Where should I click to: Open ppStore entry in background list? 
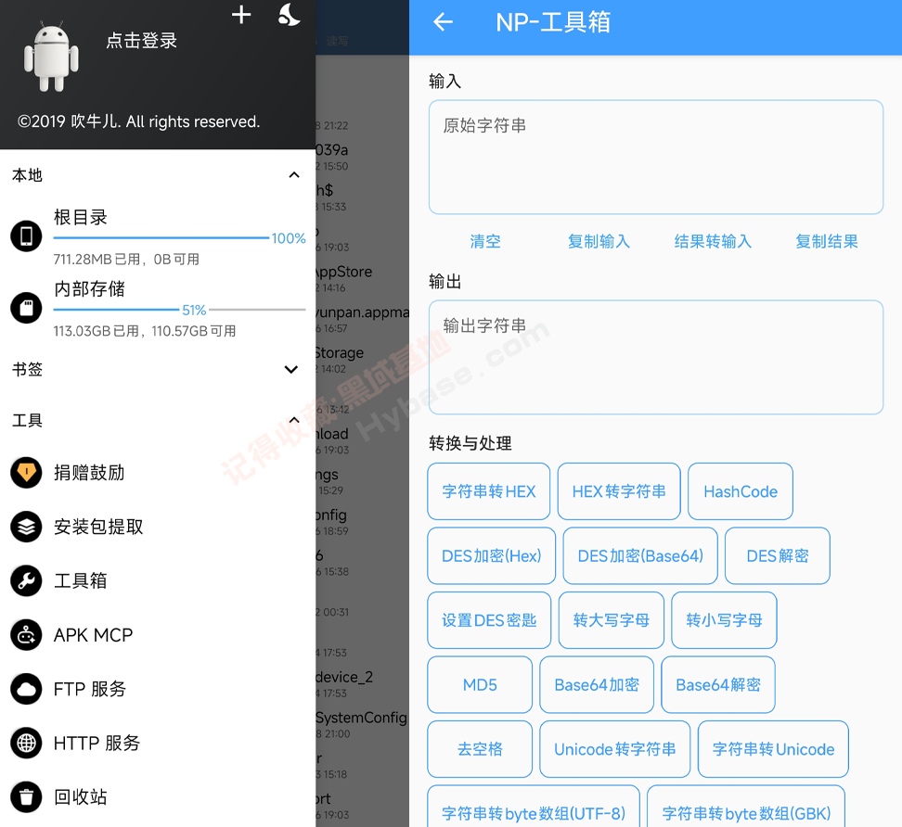point(362,278)
